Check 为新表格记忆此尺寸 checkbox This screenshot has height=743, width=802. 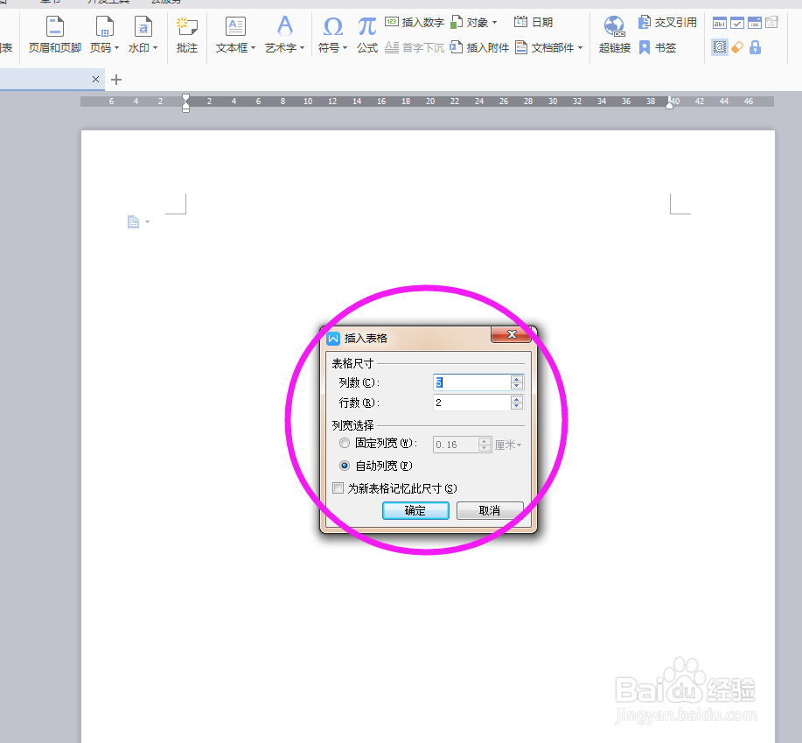(338, 487)
